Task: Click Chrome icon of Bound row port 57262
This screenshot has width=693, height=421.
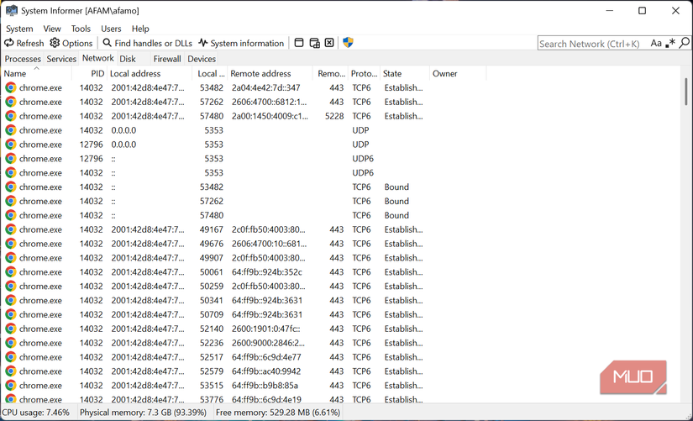Action: click(11, 201)
